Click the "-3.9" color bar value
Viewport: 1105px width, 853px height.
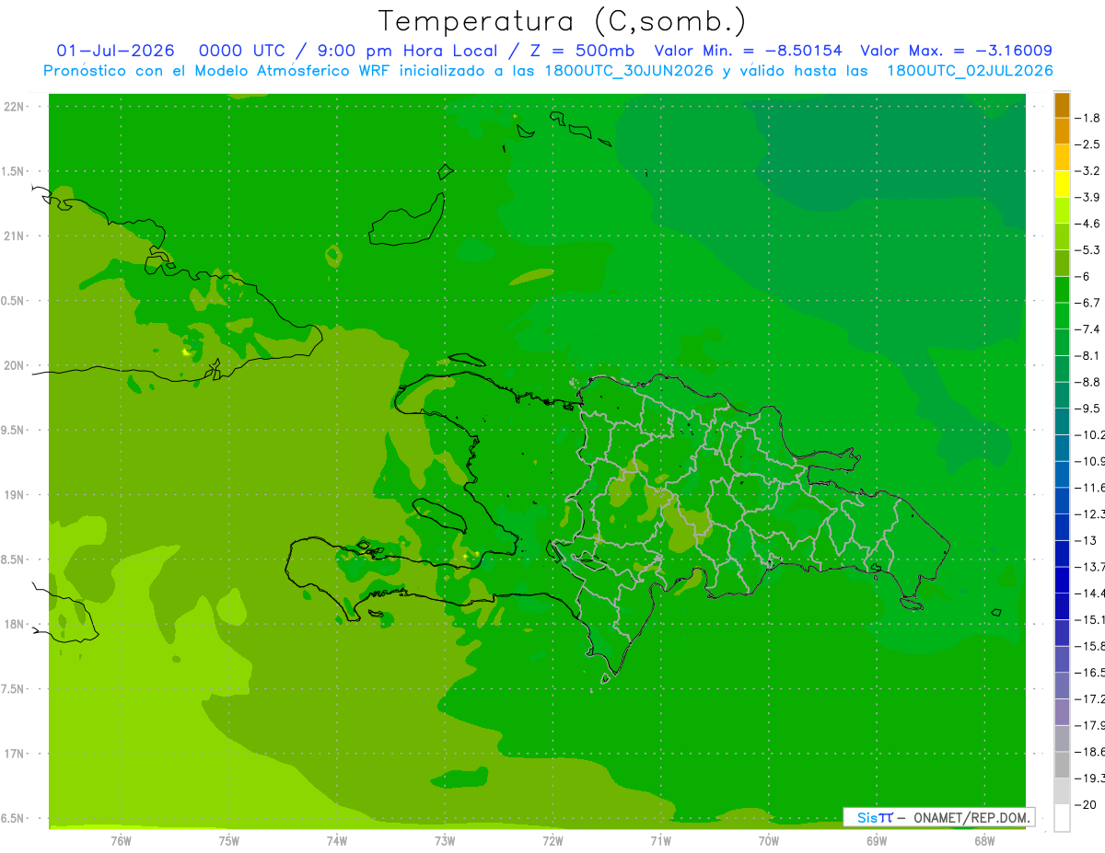tap(1088, 197)
